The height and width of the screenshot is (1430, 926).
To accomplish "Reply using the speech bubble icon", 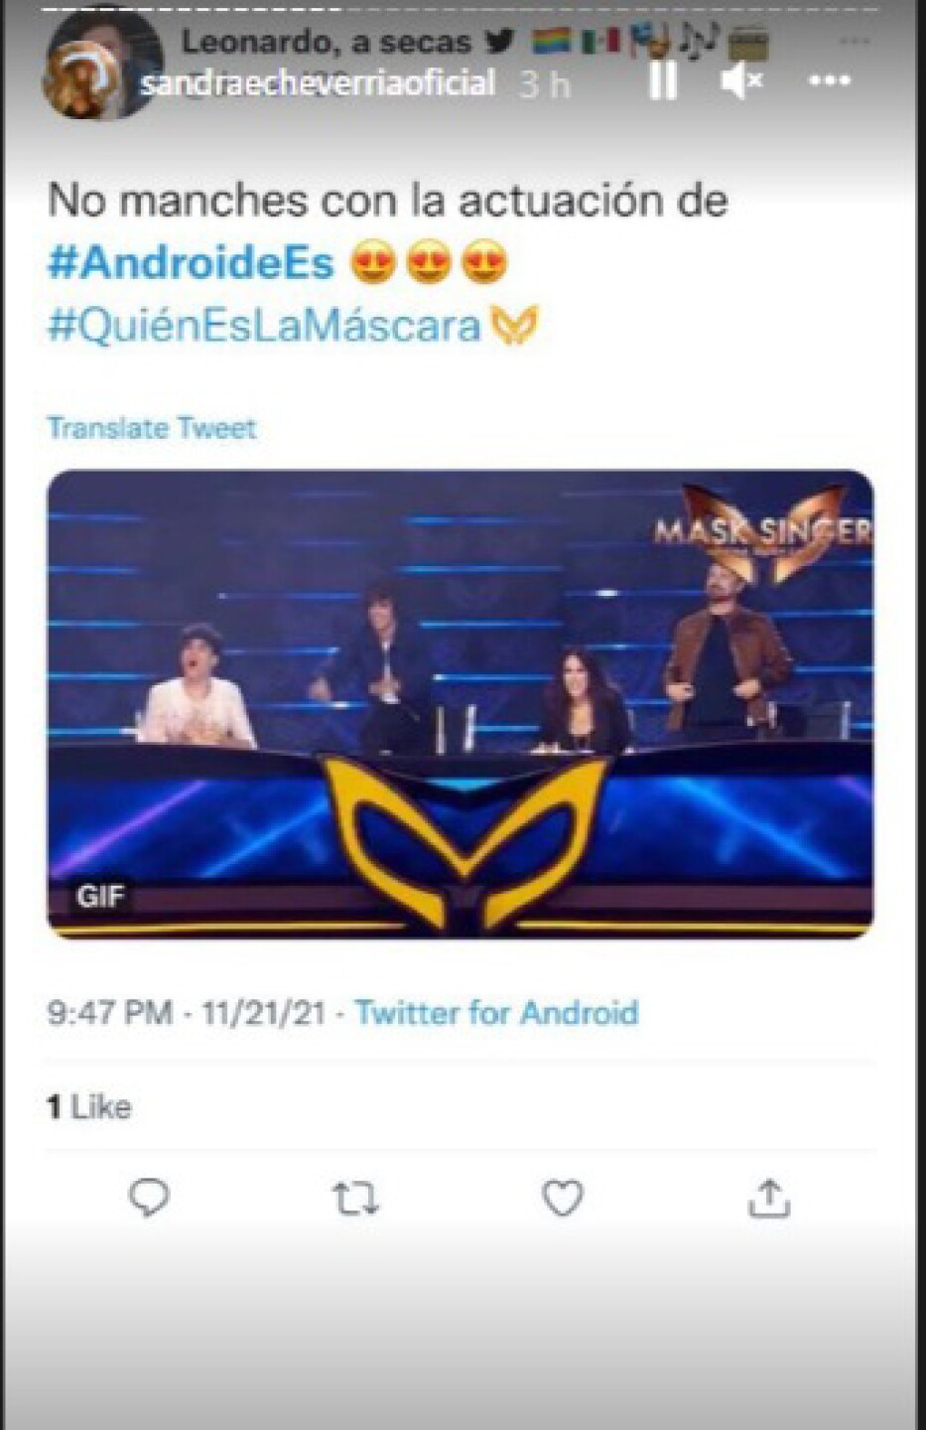I will [x=149, y=1199].
